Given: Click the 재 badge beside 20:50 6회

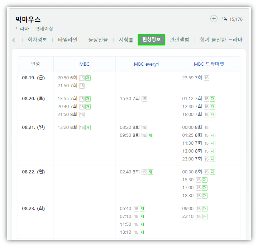Looking at the screenshot, I should [88, 78].
